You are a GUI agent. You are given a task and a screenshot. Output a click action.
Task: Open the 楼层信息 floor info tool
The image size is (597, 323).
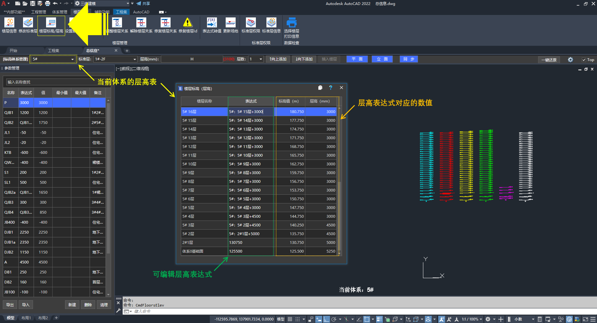pos(9,25)
